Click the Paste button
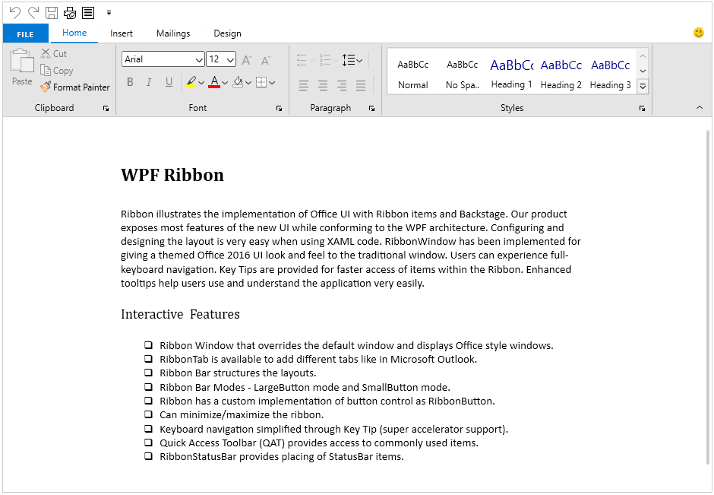 click(x=22, y=67)
